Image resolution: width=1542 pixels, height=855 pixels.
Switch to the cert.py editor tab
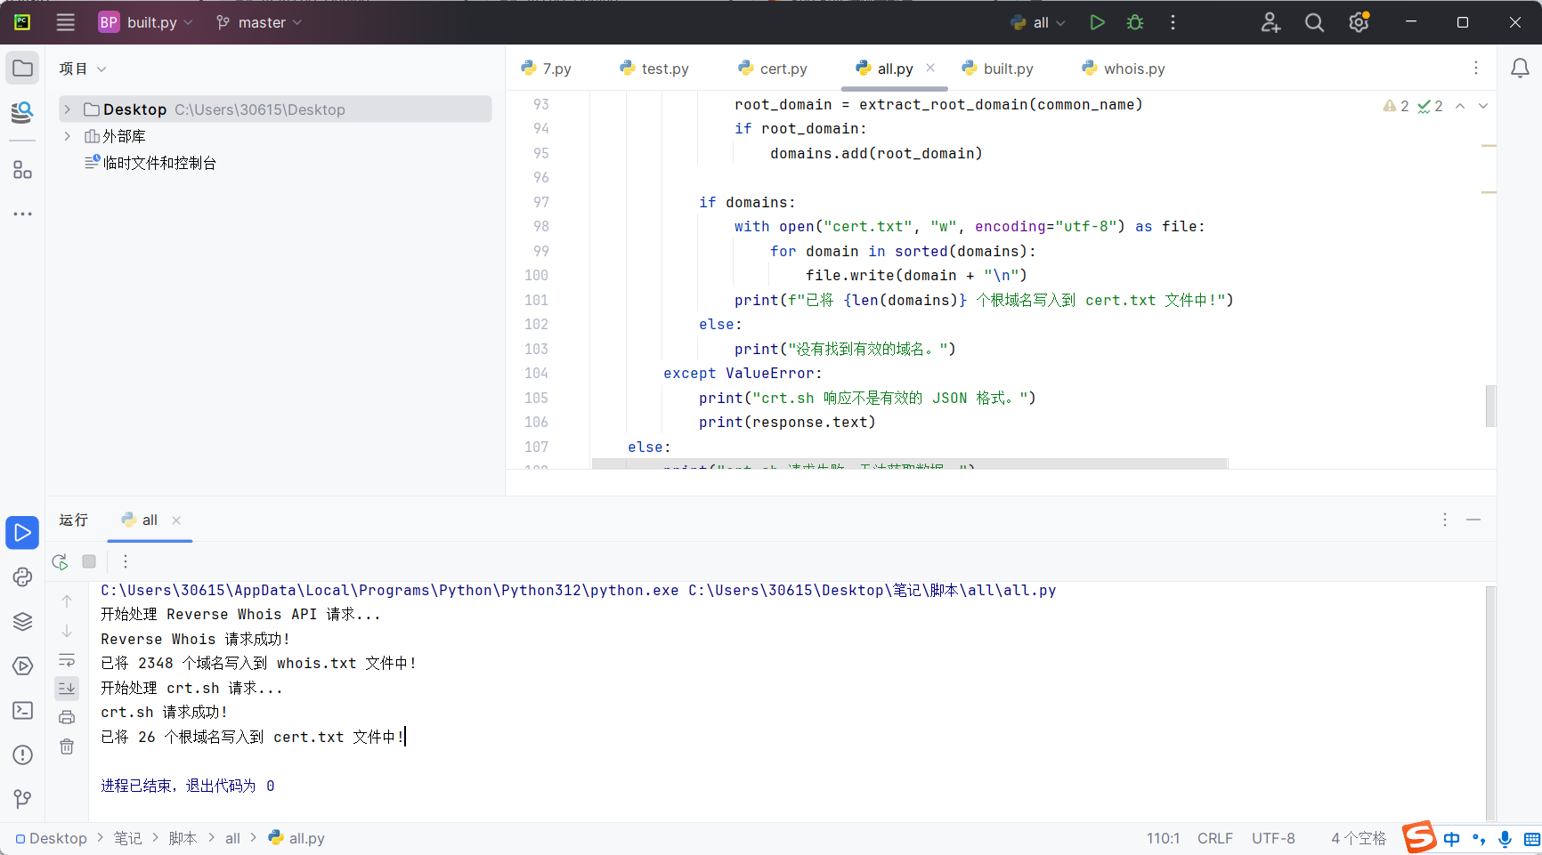pos(773,69)
